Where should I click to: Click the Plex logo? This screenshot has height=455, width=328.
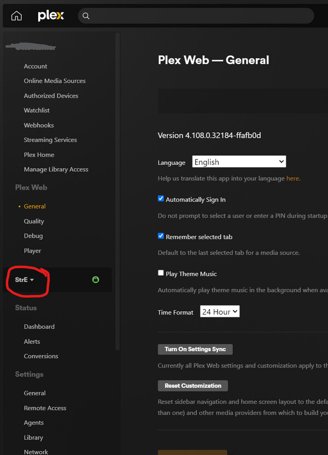(51, 16)
